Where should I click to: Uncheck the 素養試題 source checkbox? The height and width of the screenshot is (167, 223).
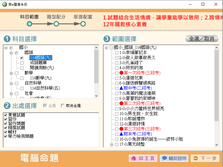[x=6, y=115]
